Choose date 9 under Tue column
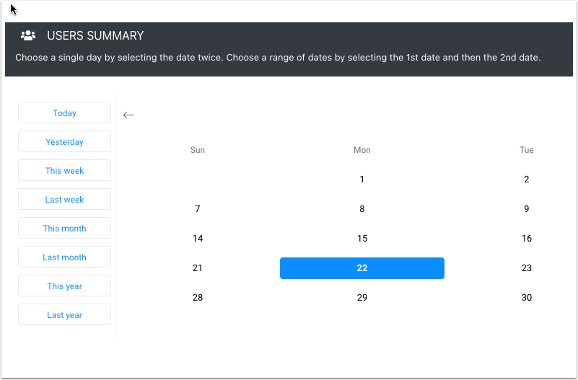The width and height of the screenshot is (578, 380). pos(527,209)
